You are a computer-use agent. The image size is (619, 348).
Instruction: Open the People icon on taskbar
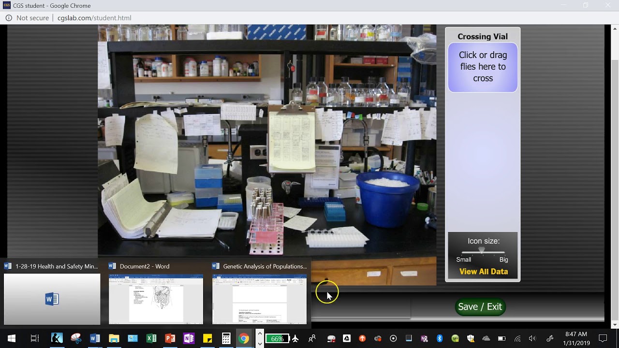(x=312, y=338)
